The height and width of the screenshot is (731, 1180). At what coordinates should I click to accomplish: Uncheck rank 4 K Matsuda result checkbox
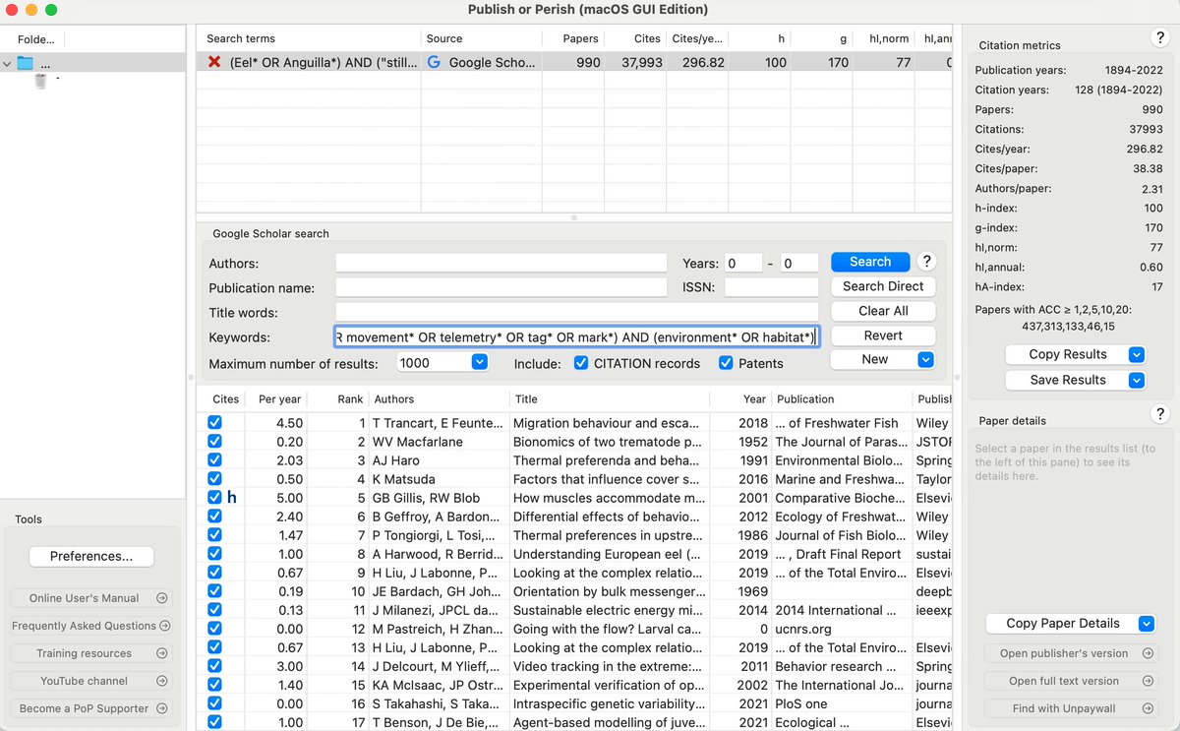tap(214, 479)
